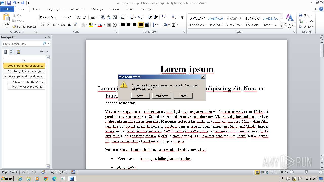Cancel the save changes dialog
The width and height of the screenshot is (324, 182).
[183, 96]
